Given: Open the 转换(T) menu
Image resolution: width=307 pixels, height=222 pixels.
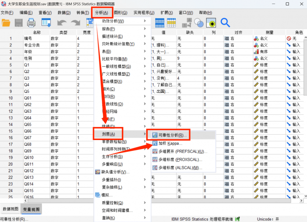Looking at the screenshot, I should pyautogui.click(x=83, y=13).
